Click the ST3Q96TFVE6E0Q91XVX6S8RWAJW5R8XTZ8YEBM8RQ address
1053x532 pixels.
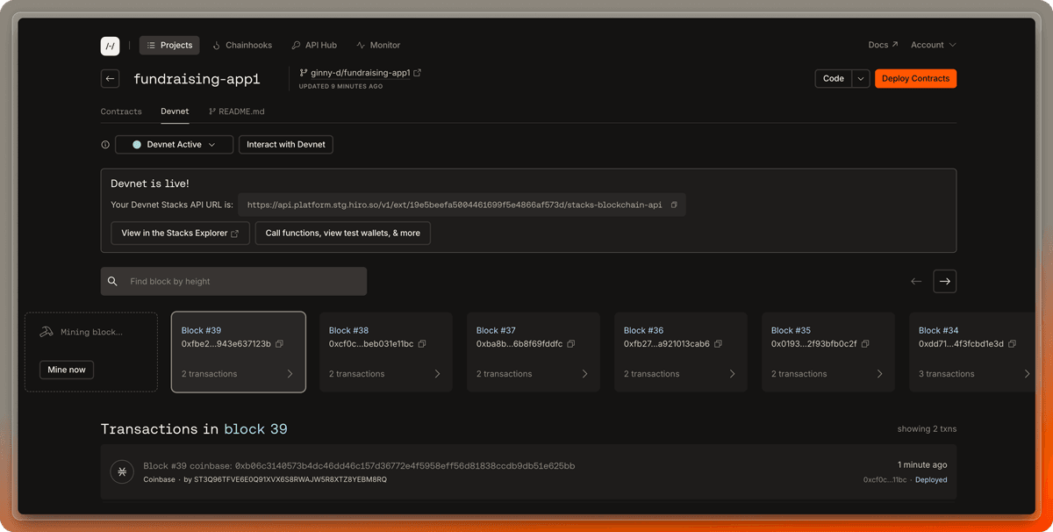tap(290, 480)
